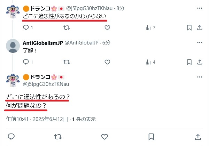209x146 pixels.
Task: Open more options for AntiGlobalismJP tweet
Action: click(200, 42)
